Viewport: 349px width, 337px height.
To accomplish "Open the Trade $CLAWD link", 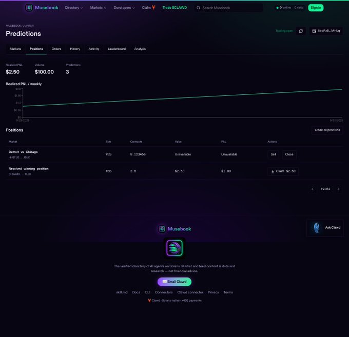I will tap(174, 8).
